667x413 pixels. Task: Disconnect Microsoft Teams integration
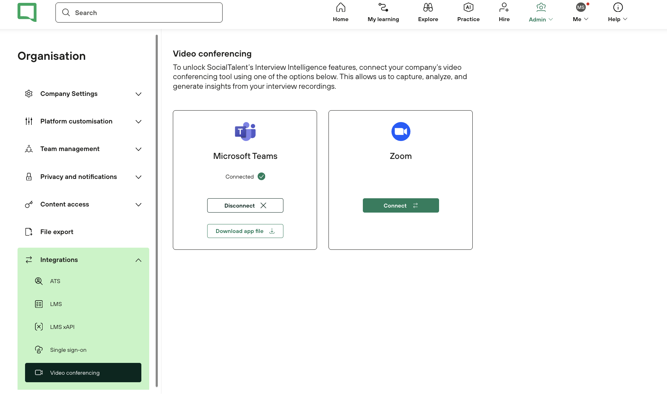pos(245,205)
